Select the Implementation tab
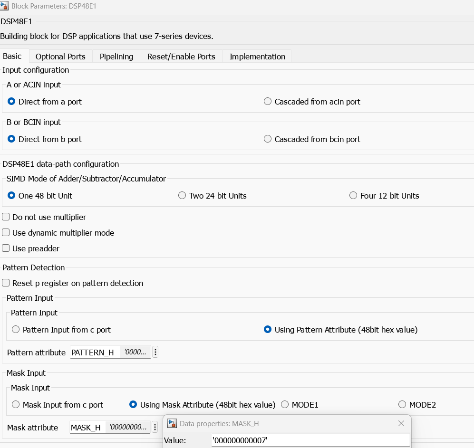The height and width of the screenshot is (448, 474). click(x=257, y=57)
